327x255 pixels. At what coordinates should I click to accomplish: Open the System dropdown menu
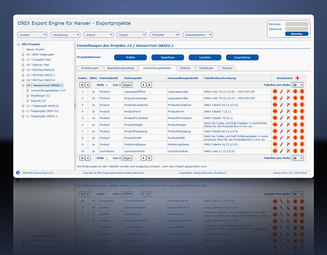32,35
